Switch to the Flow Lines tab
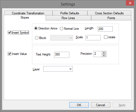The height and width of the screenshot is (112, 136). 68,18
